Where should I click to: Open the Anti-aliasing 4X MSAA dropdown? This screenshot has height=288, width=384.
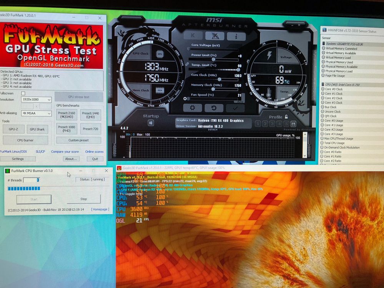36,113
